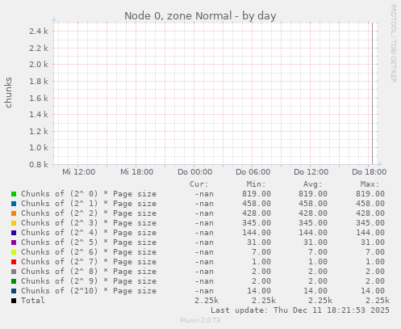This screenshot has width=401, height=329.
Task: Click the '0.8 k' y-axis value
Action: [39, 164]
